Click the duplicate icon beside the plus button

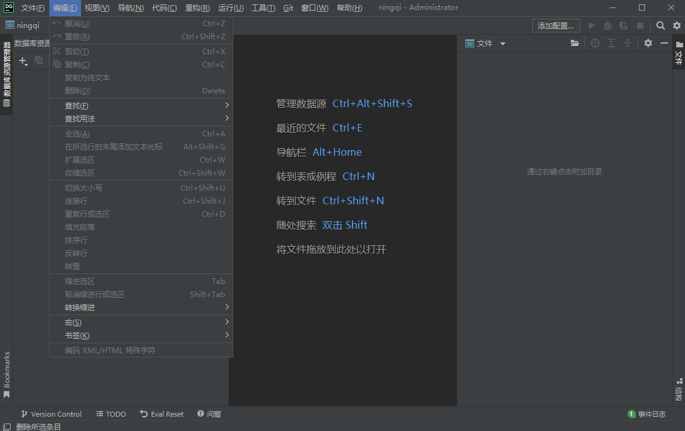39,60
